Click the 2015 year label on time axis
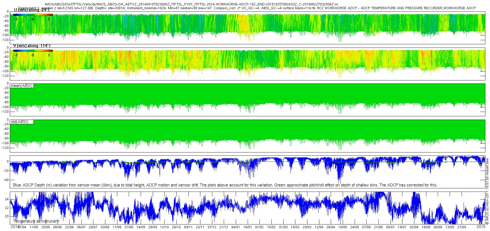 click(481, 226)
